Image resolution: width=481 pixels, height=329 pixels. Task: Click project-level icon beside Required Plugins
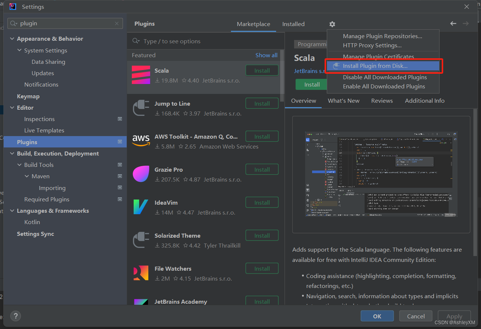pyautogui.click(x=120, y=199)
